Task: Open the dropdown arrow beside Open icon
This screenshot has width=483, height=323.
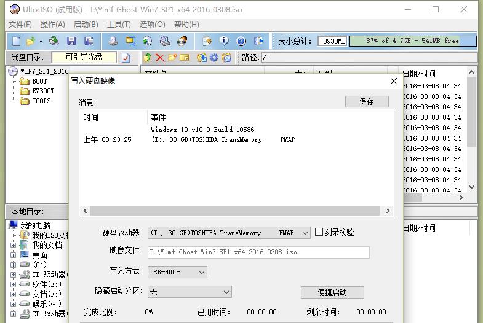Action: tap(41, 41)
